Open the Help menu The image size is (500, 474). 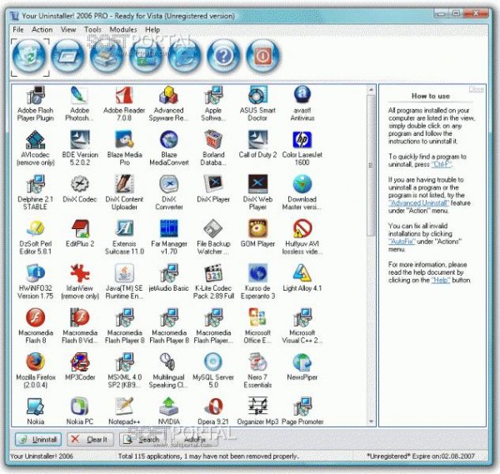point(152,30)
